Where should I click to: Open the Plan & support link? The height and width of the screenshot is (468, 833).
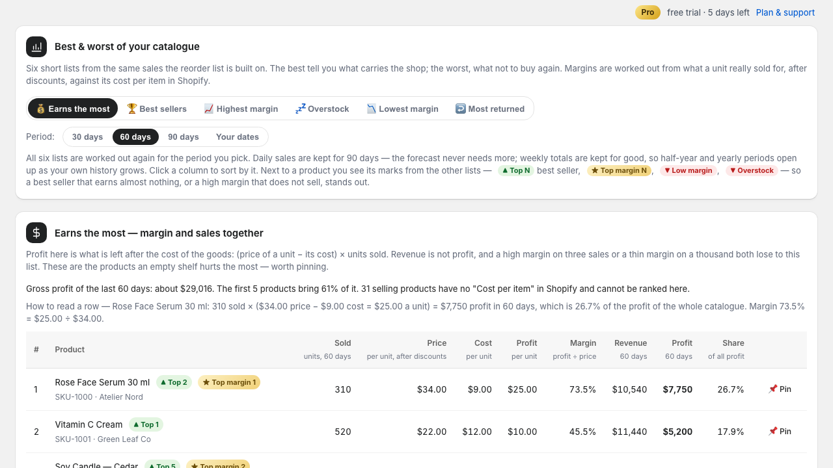pos(785,12)
